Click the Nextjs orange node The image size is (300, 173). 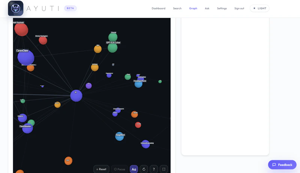coord(135,114)
